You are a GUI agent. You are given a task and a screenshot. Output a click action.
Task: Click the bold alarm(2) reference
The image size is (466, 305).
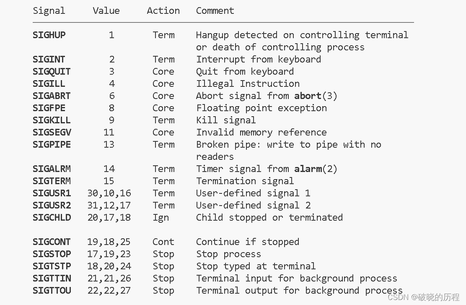point(316,169)
